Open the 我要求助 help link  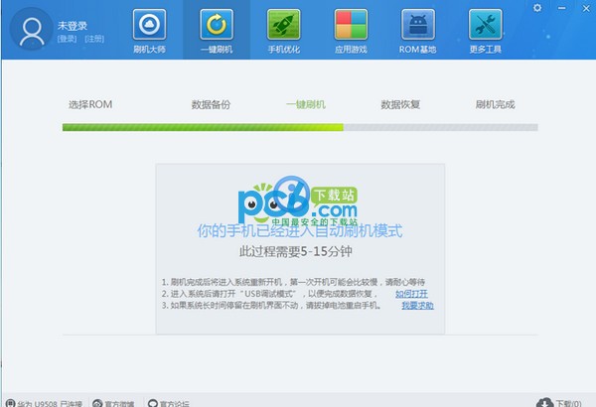418,305
